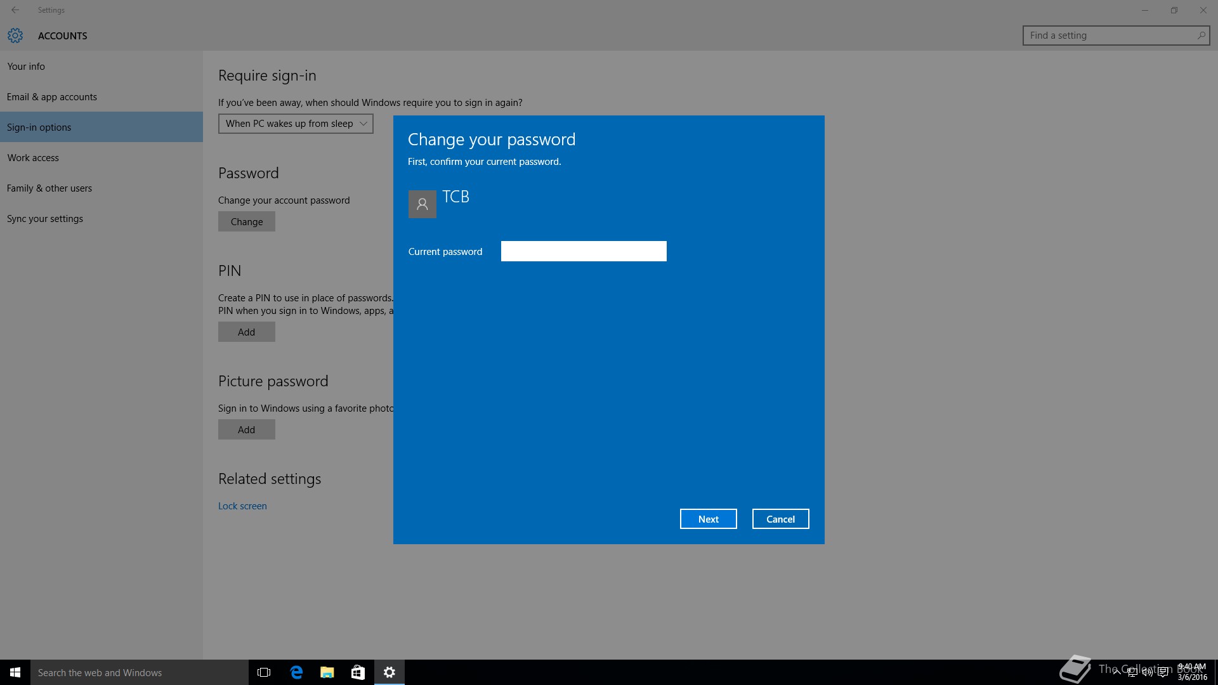Image resolution: width=1218 pixels, height=685 pixels.
Task: Click the Settings back arrow
Action: pyautogui.click(x=15, y=10)
